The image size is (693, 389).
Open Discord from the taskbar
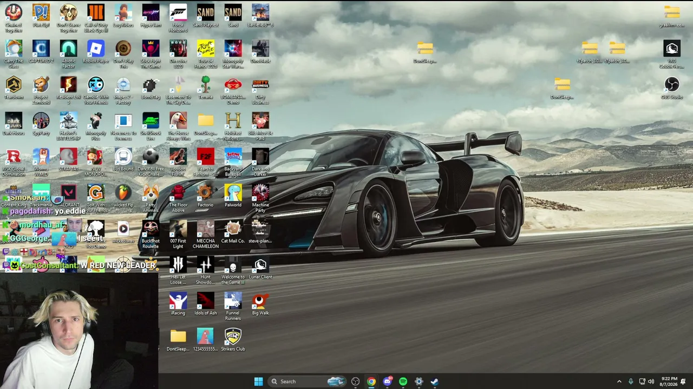click(387, 381)
